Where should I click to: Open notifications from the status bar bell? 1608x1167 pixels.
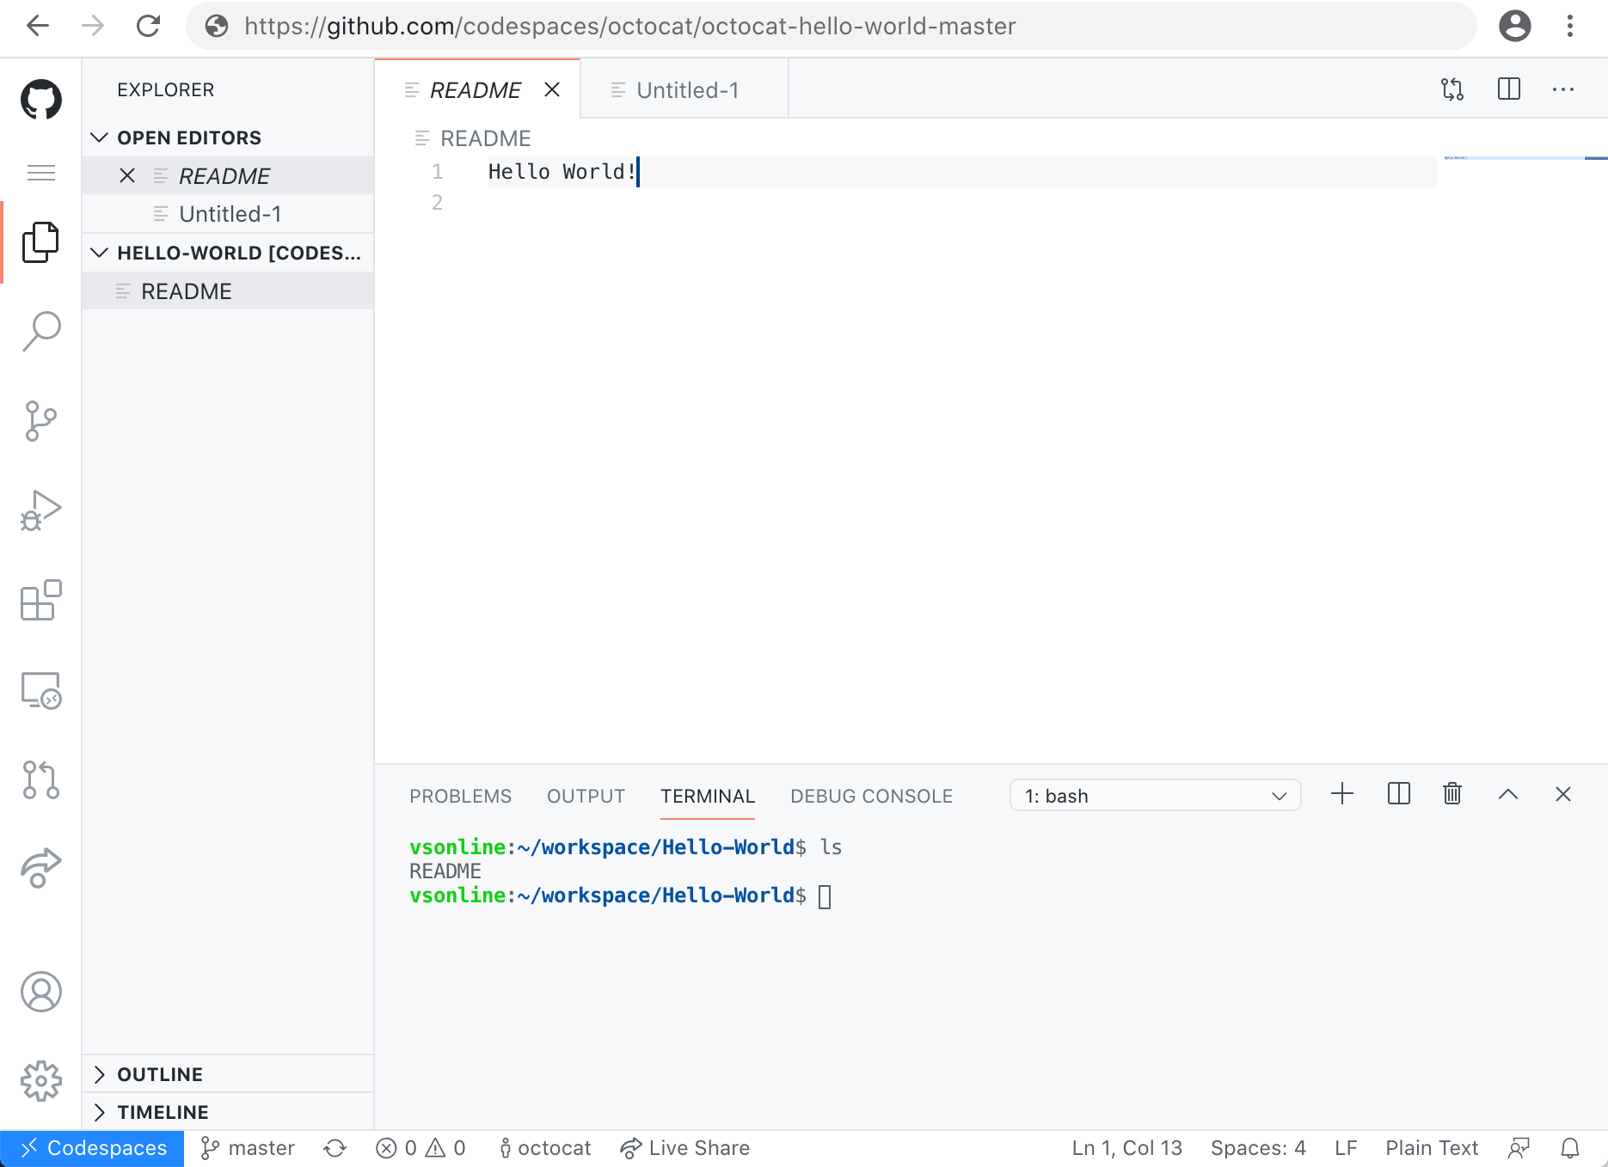pyautogui.click(x=1570, y=1147)
